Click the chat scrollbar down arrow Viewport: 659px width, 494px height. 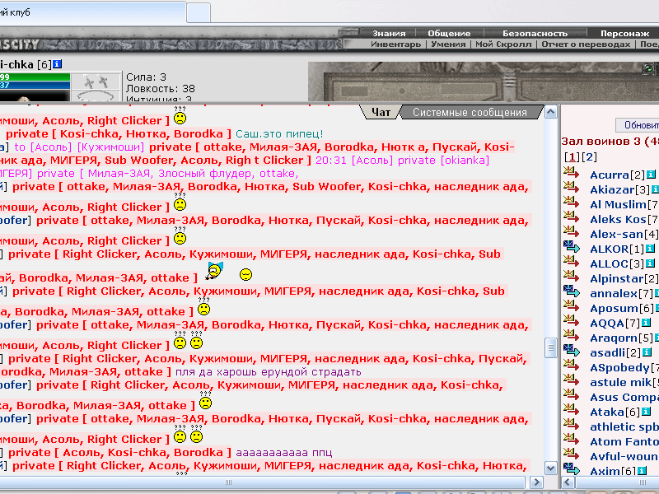[x=550, y=468]
